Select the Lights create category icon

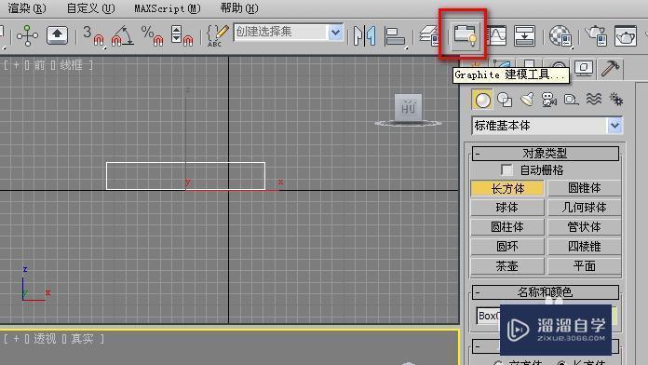(527, 100)
